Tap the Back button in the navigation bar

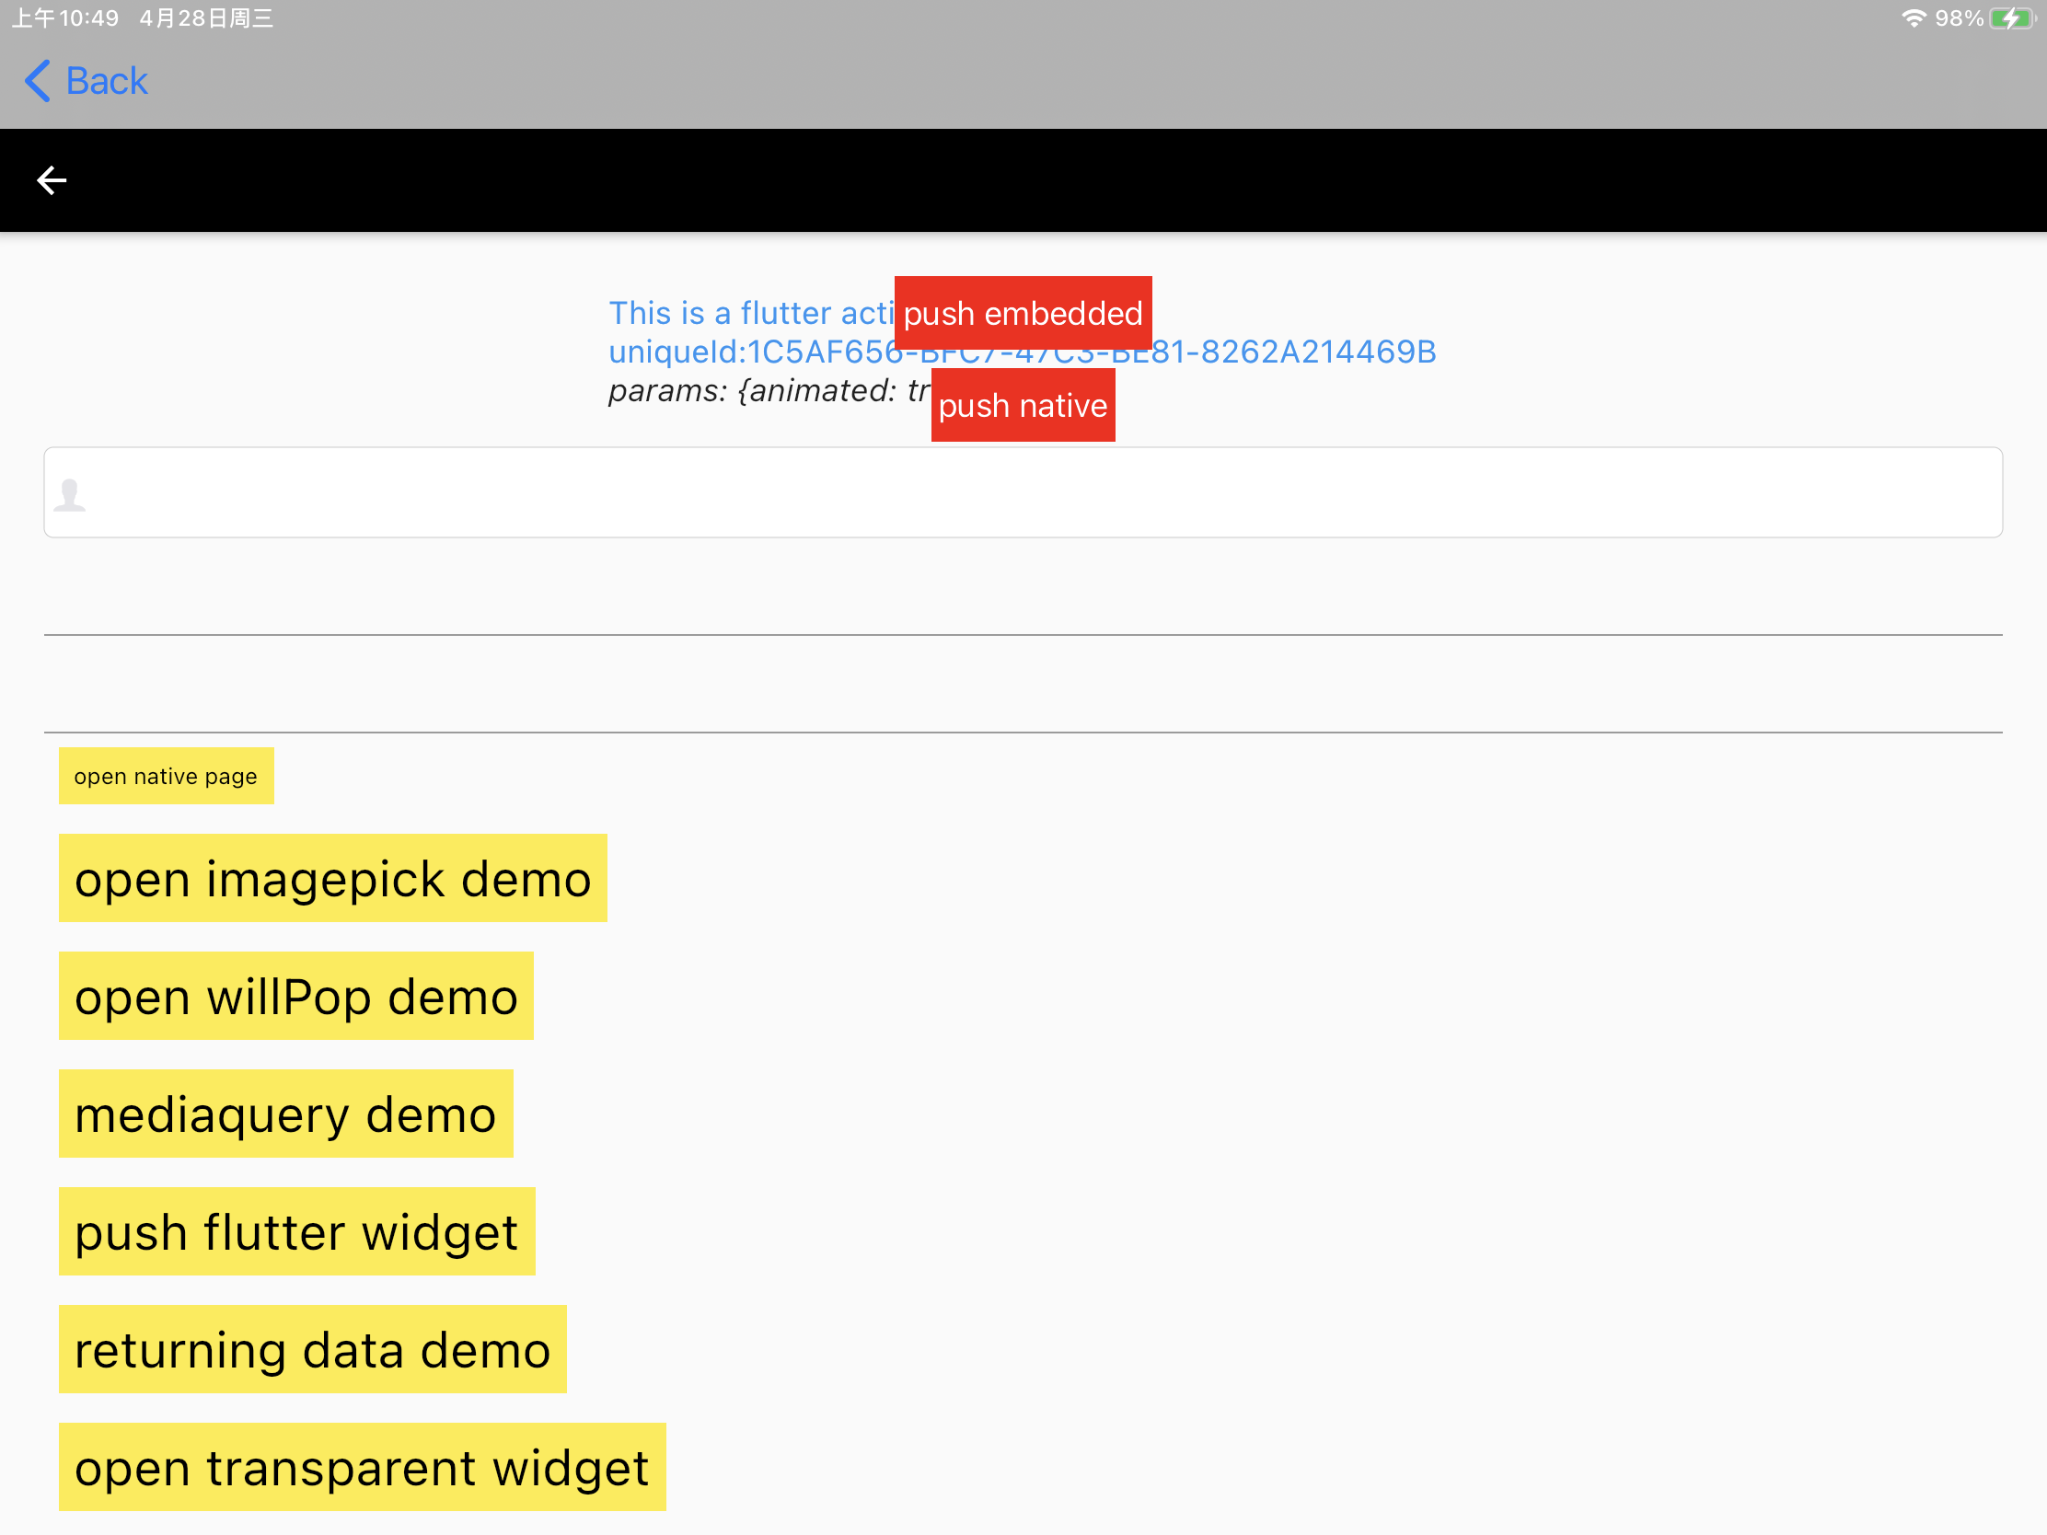[85, 80]
